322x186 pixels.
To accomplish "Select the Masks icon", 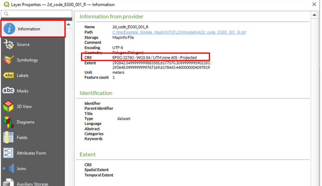I will point(8,91).
